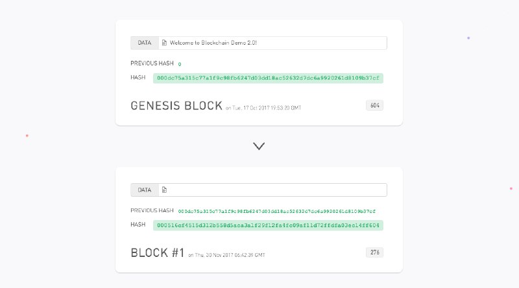Viewport: 519px width, 288px height.
Task: Click the GENESIS BLOCK title
Action: coord(176,105)
